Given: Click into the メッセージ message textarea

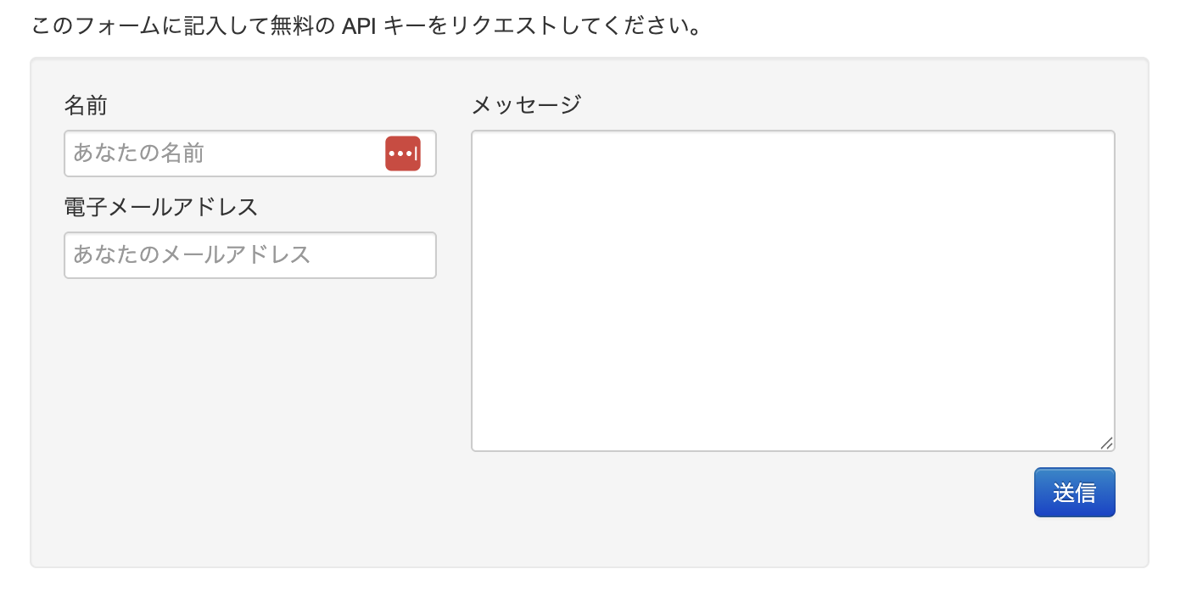Looking at the screenshot, I should pos(792,288).
